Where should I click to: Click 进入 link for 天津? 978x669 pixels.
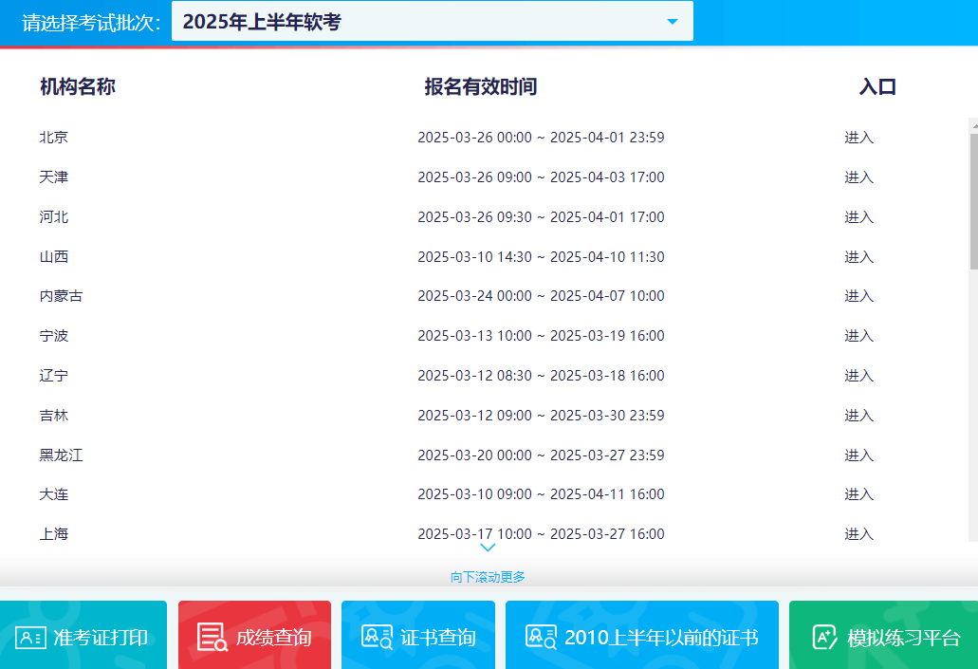click(858, 177)
